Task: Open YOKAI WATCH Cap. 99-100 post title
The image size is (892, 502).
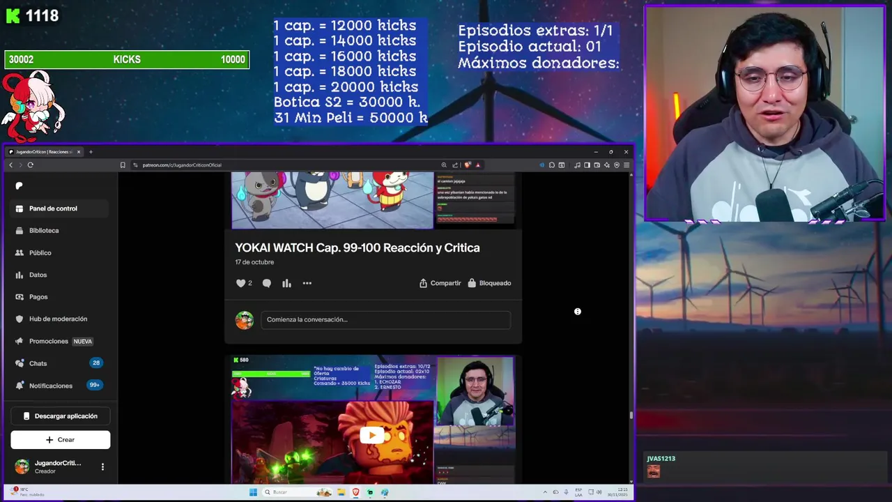Action: coord(357,248)
